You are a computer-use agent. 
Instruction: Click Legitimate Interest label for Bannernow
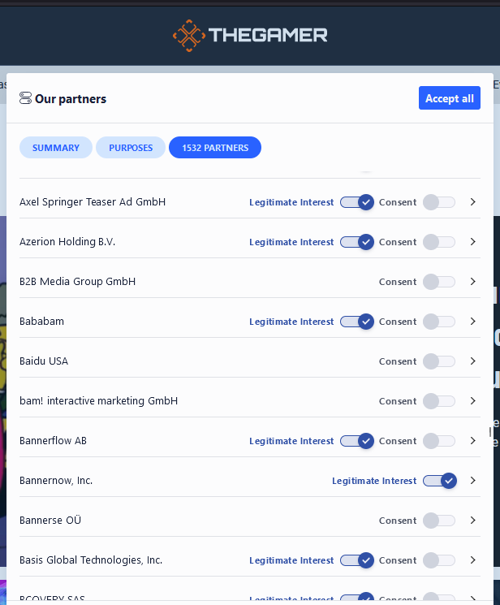[374, 481]
